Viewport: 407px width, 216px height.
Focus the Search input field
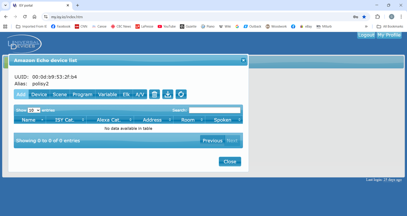(214, 110)
